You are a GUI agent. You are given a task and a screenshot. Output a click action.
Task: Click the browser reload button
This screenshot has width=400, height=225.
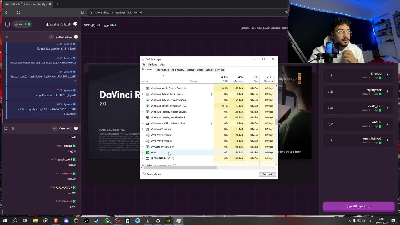click(19, 12)
